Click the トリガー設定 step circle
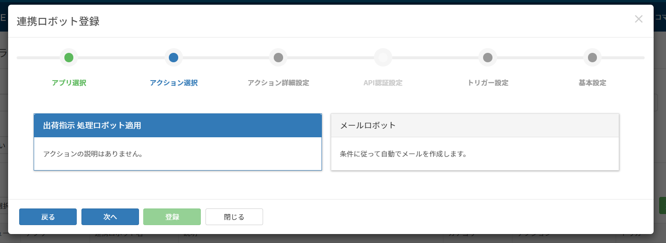 tap(488, 58)
